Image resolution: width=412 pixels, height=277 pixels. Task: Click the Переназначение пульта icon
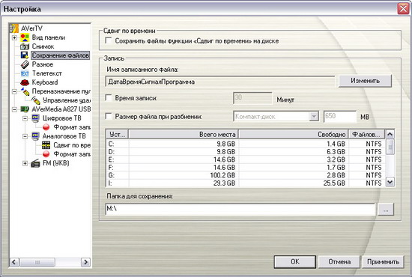[25, 91]
